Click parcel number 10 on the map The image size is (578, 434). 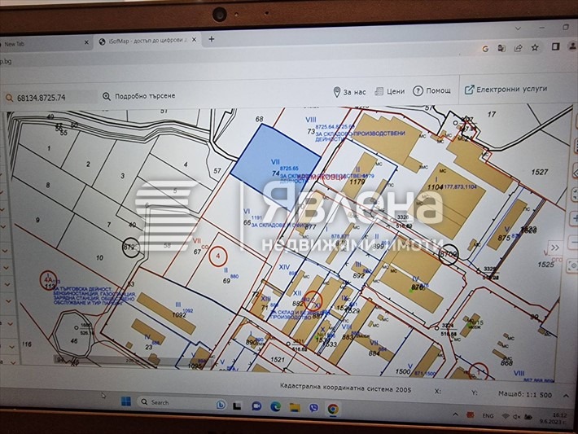(99, 258)
